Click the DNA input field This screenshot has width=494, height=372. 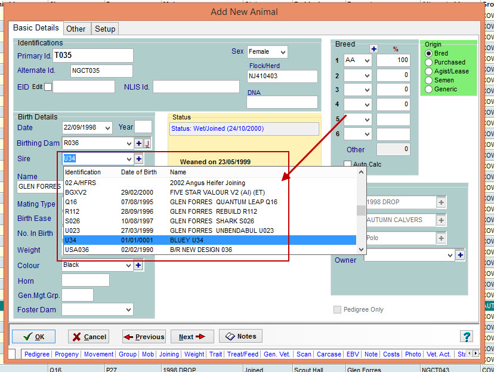pyautogui.click(x=282, y=103)
